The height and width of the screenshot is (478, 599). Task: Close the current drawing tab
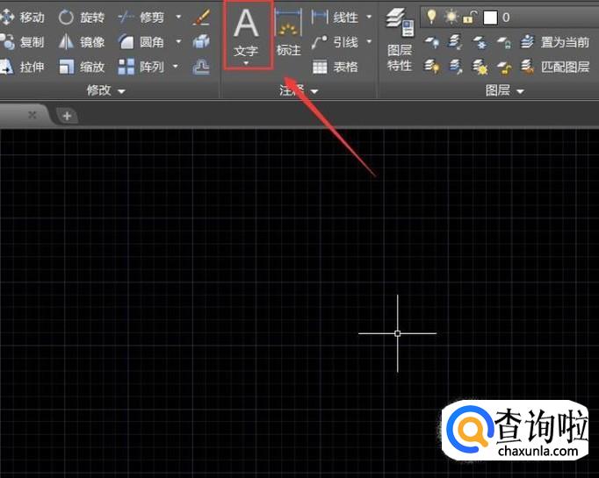32,115
